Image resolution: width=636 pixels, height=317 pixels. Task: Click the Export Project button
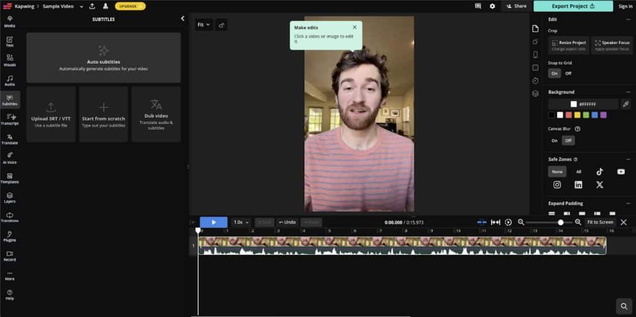[x=573, y=6]
